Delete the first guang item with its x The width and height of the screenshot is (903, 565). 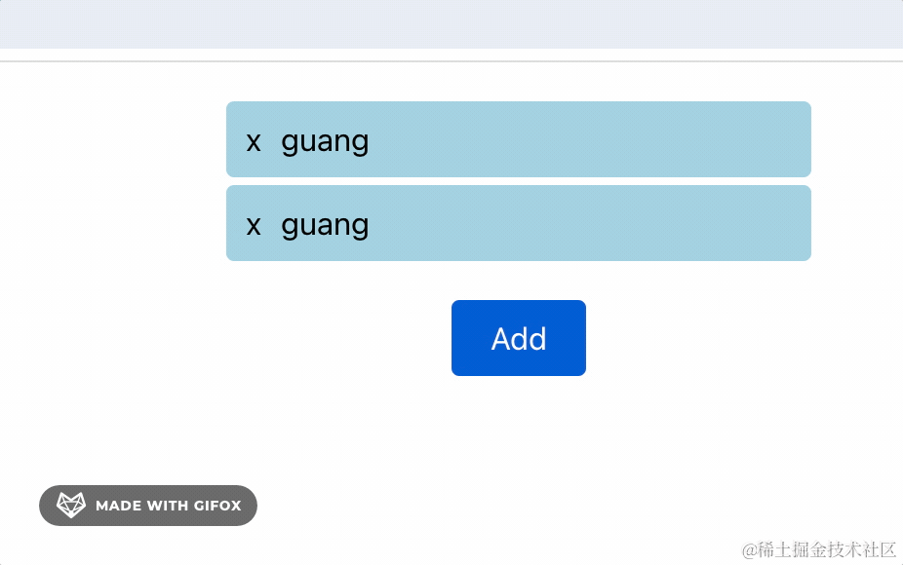(x=254, y=142)
